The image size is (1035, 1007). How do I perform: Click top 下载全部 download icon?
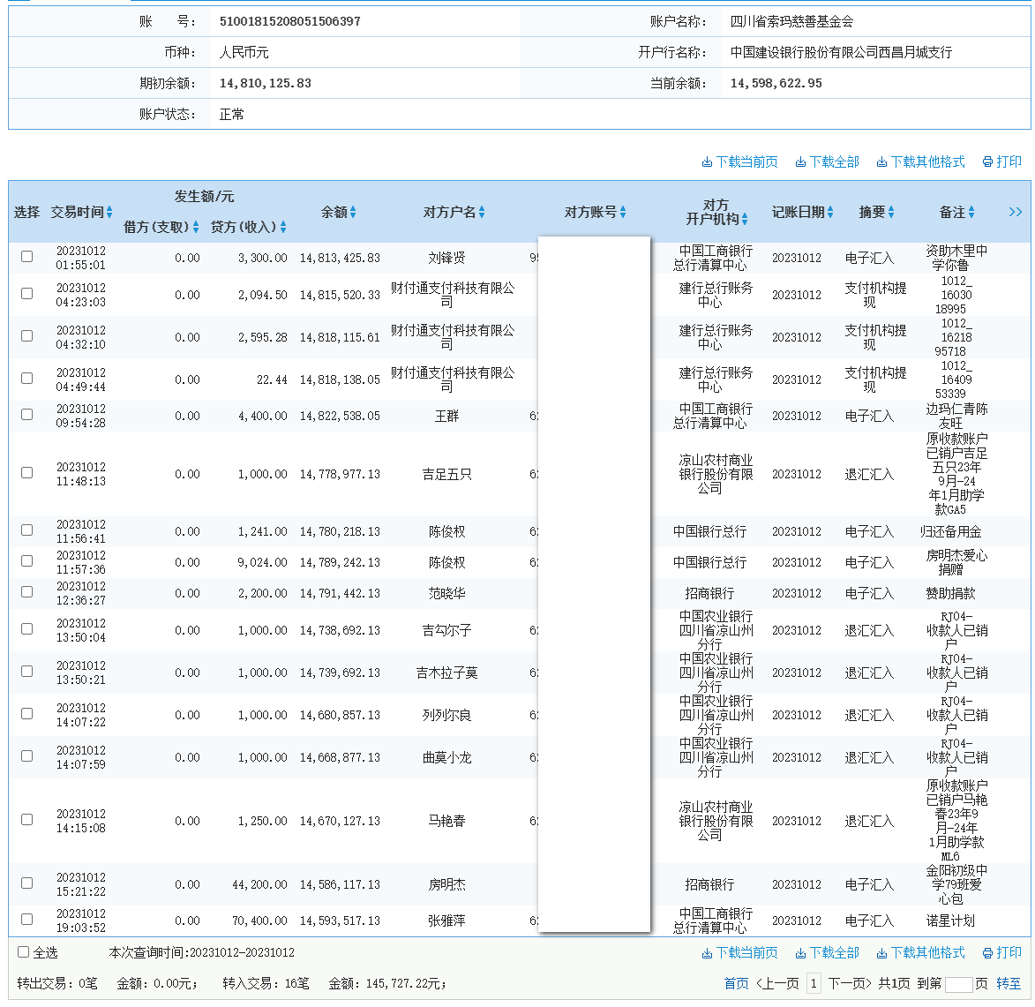(800, 162)
